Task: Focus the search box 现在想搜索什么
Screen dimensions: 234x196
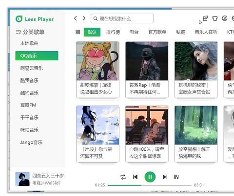Action: 122,18
